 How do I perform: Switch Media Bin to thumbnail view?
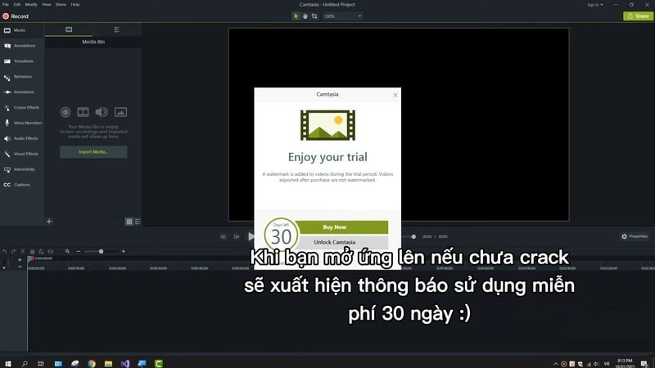(129, 222)
